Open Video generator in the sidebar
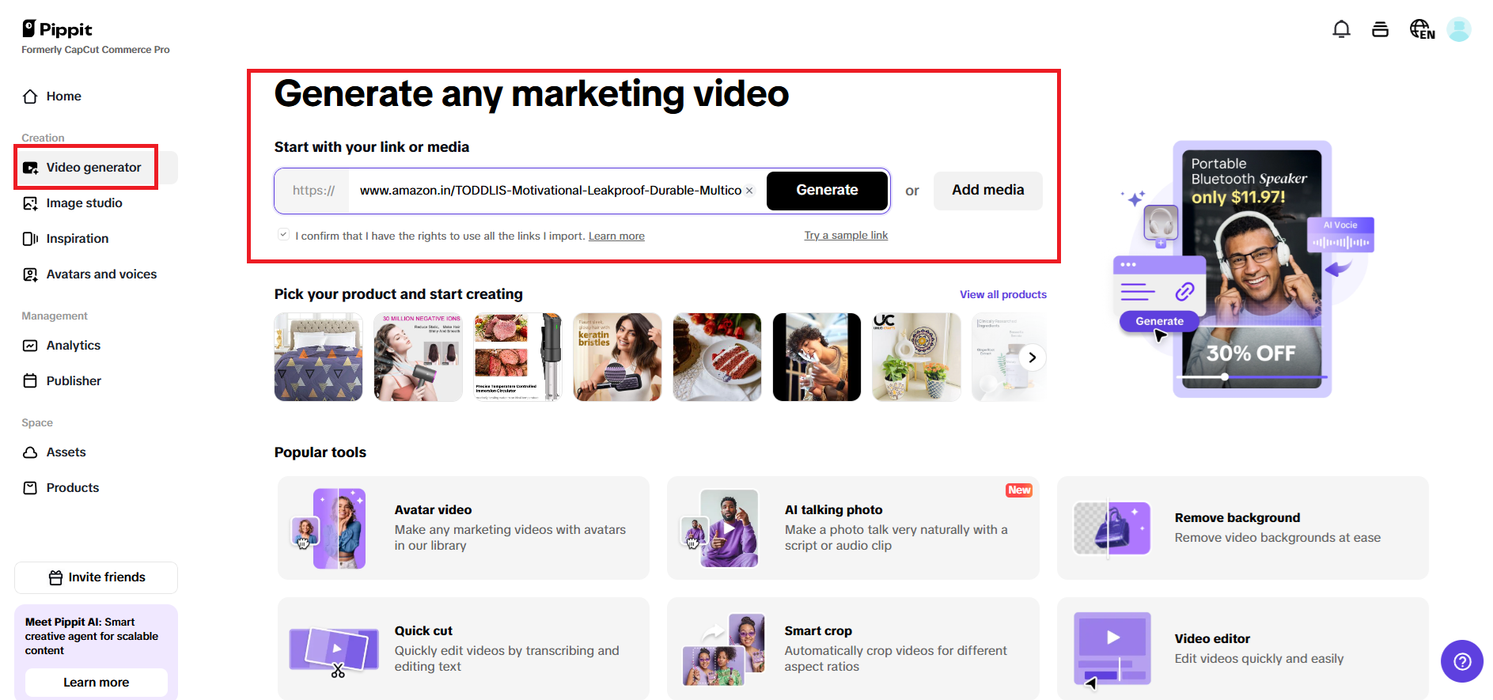Screen dimensions: 1493x700 [96, 168]
